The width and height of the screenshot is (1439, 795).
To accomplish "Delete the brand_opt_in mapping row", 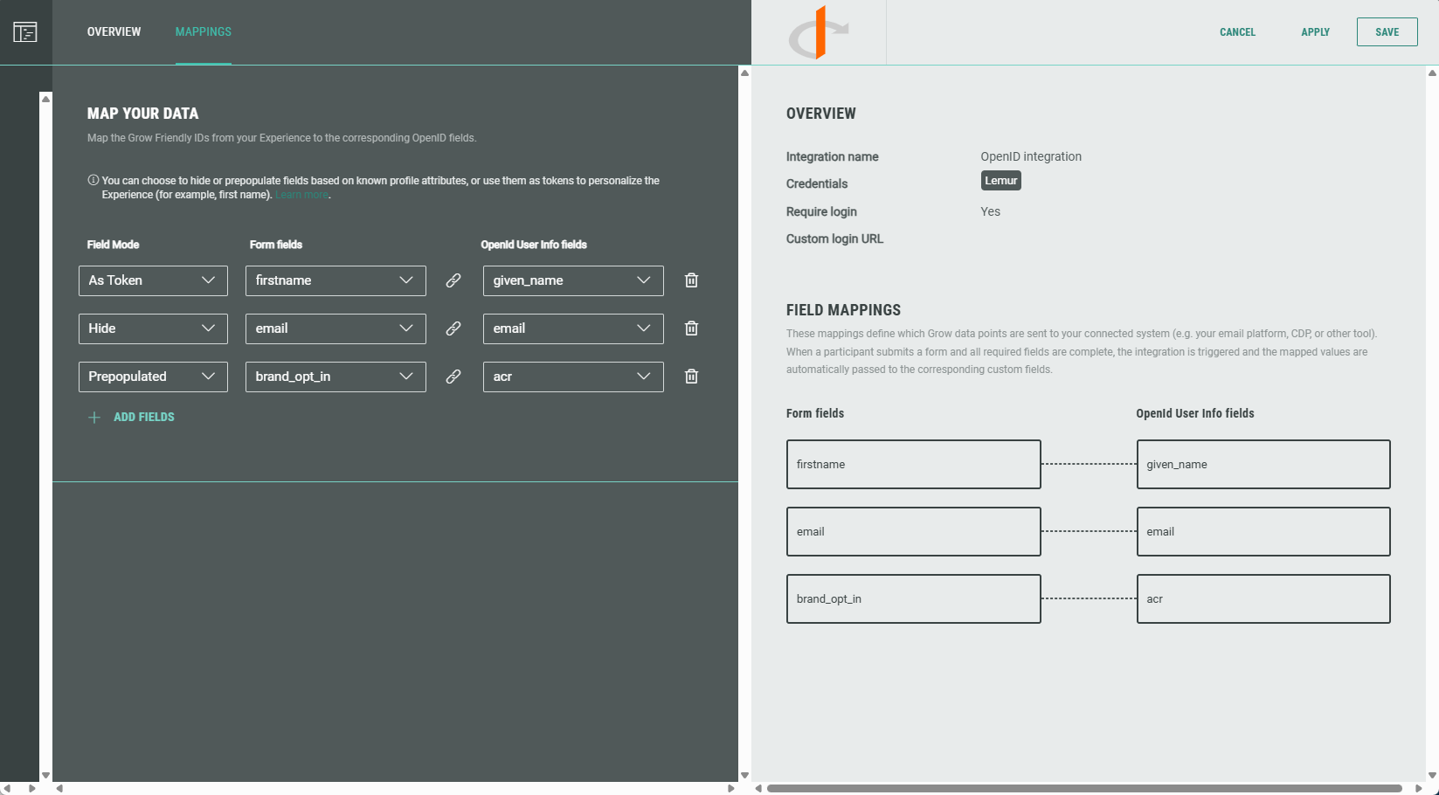I will 691,377.
